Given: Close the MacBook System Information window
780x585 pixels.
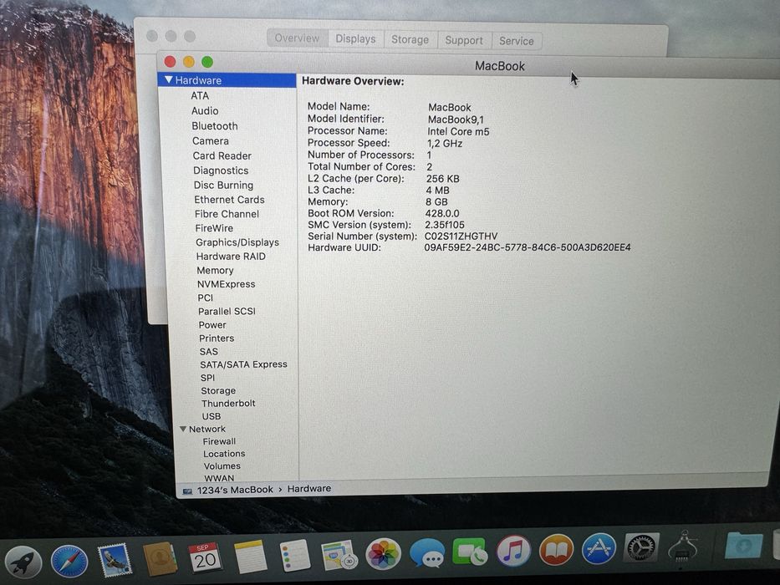Looking at the screenshot, I should [x=170, y=61].
